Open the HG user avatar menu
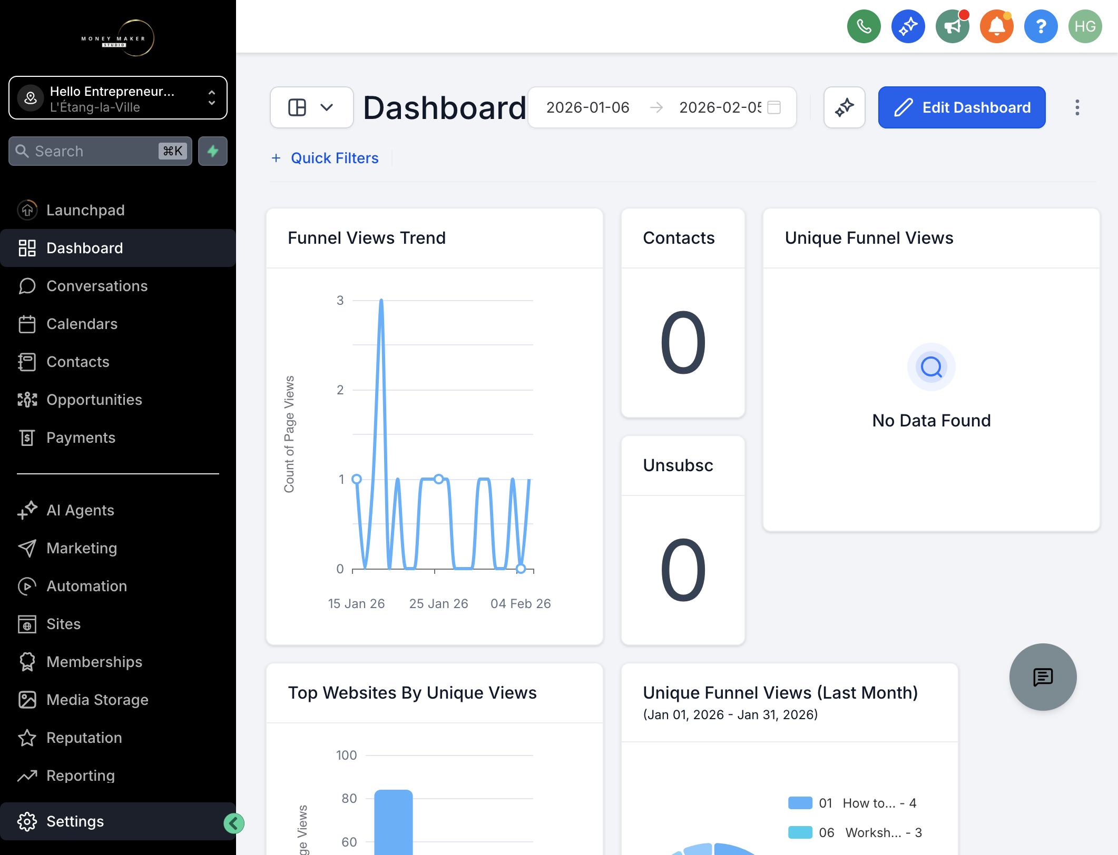 coord(1085,26)
